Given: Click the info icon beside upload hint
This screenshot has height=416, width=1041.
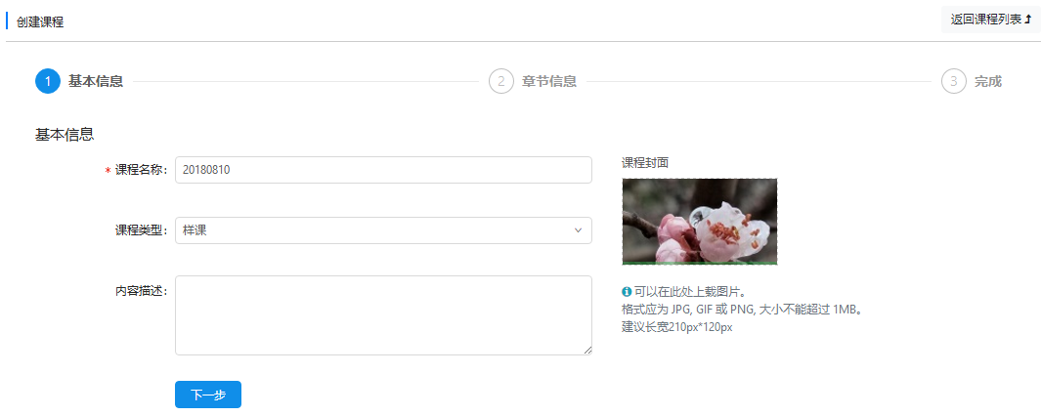Looking at the screenshot, I should (x=626, y=291).
